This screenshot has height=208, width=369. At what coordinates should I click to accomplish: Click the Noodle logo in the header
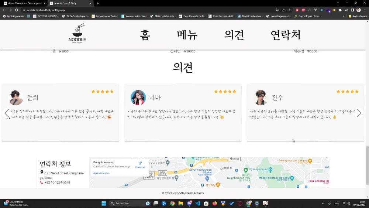click(77, 33)
